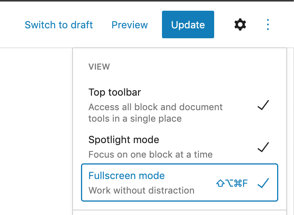Click the Spotlight mode title text
Viewport: 294px width, 215px height.
click(124, 140)
